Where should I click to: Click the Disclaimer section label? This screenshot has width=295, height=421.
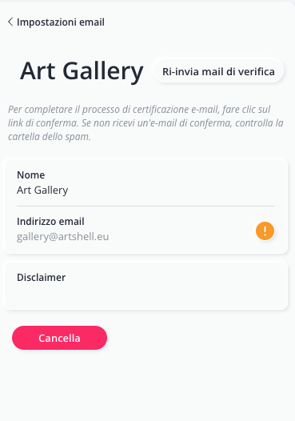41,278
